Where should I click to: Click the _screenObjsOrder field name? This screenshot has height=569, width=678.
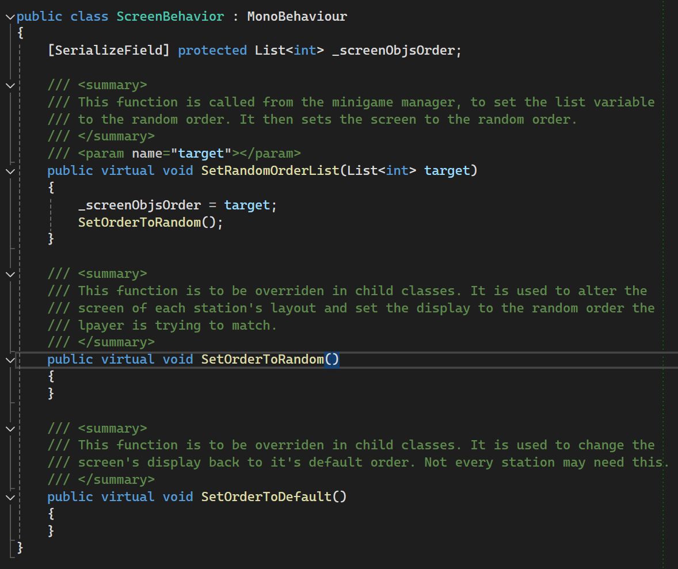[x=396, y=50]
